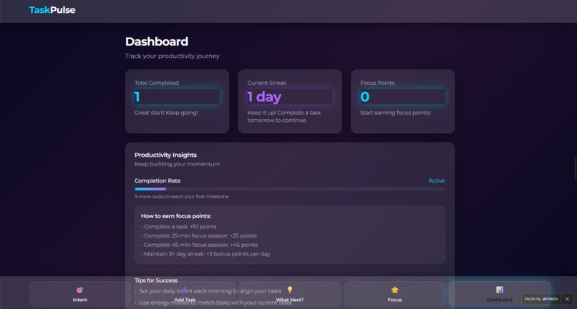This screenshot has width=577, height=309.
Task: Click the Tips for Success heading
Action: (x=155, y=280)
